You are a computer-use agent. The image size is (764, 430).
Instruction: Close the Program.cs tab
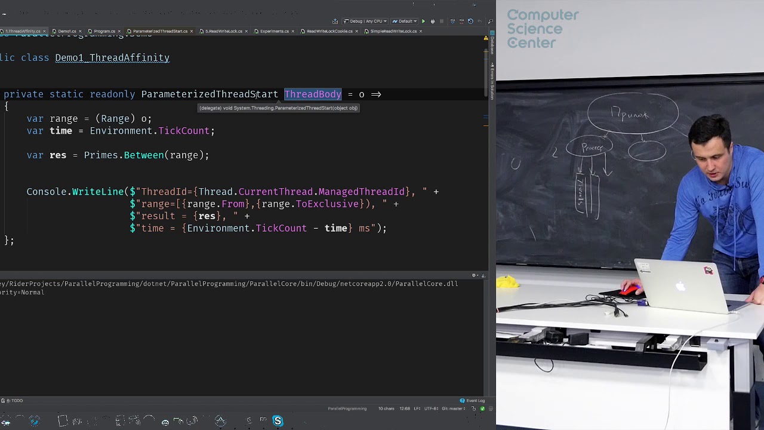click(x=119, y=31)
